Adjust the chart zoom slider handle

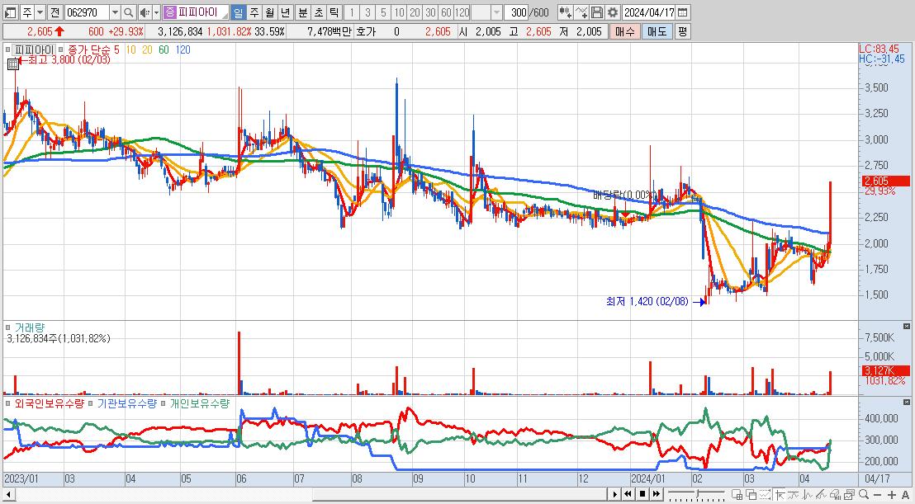pos(697,493)
